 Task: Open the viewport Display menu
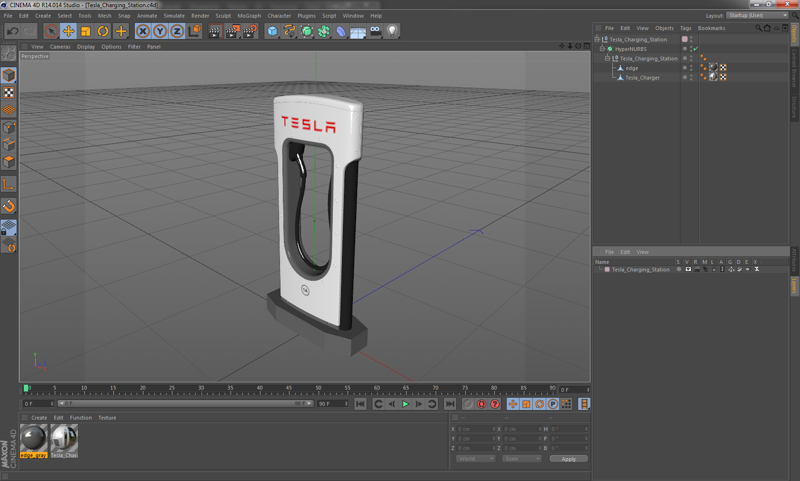tap(86, 47)
